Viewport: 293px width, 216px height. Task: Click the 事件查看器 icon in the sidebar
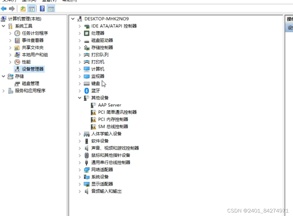pos(17,40)
